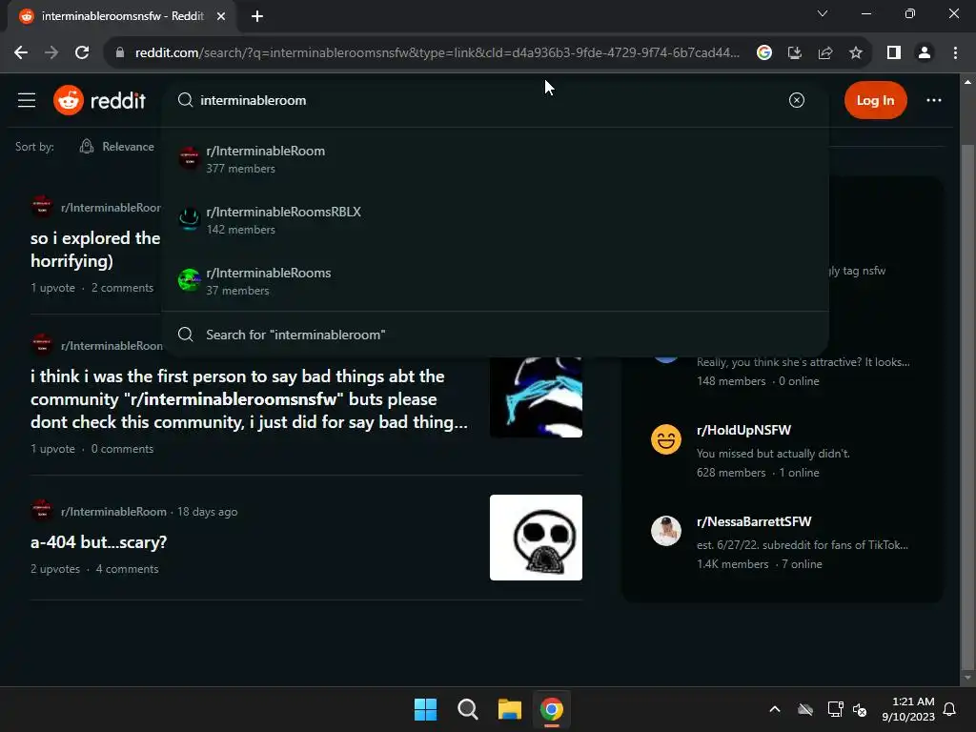
Task: Click the r/NessaBarrettSFW avatar
Action: coord(666,531)
